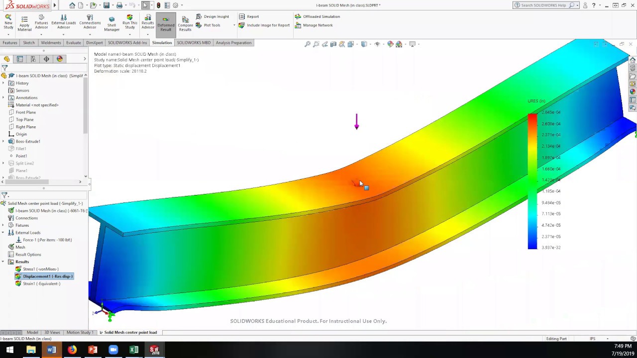Click the Rebuild traffic light icon
The height and width of the screenshot is (358, 637).
click(x=158, y=5)
